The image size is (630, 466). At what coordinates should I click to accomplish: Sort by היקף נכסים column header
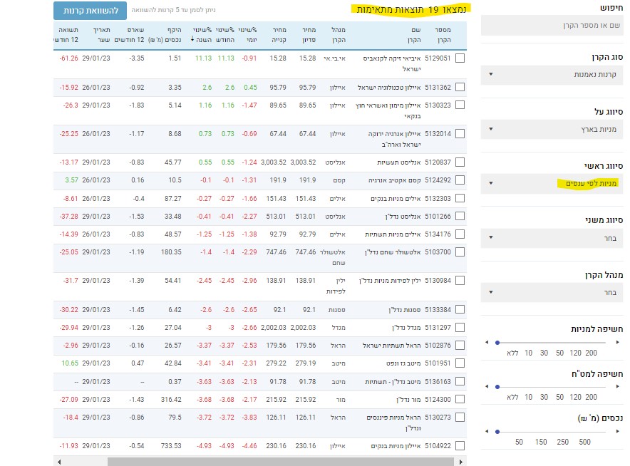[165, 35]
